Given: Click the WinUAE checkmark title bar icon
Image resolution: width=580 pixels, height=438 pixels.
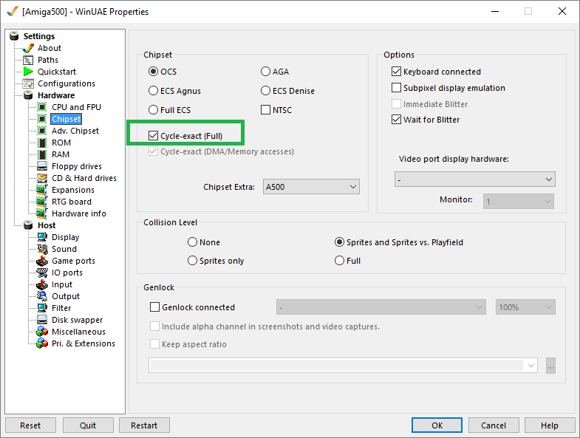Looking at the screenshot, I should point(13,12).
